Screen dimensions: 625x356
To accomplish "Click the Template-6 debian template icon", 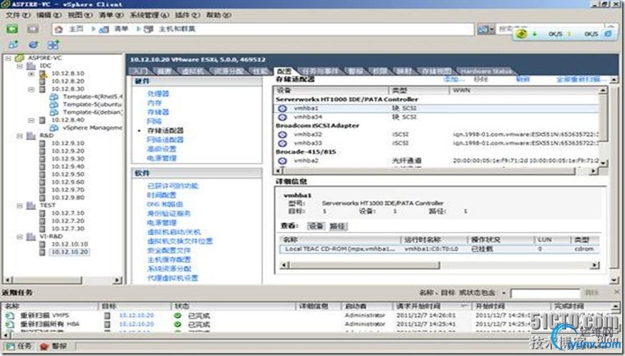I will coord(54,112).
